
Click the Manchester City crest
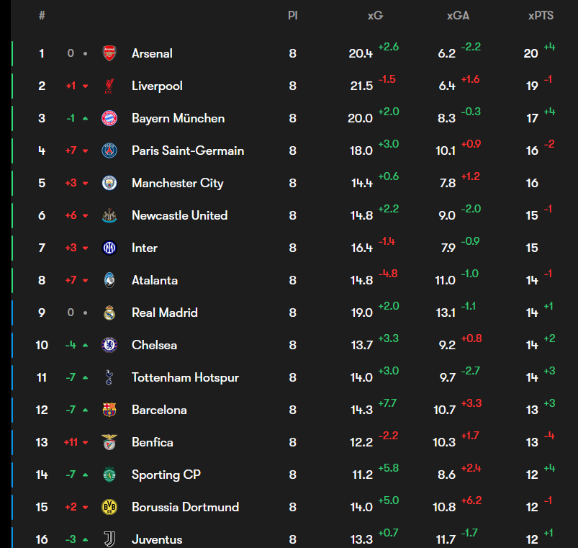tap(108, 183)
